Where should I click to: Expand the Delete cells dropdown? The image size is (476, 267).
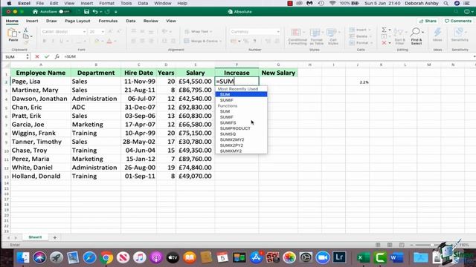click(x=370, y=36)
